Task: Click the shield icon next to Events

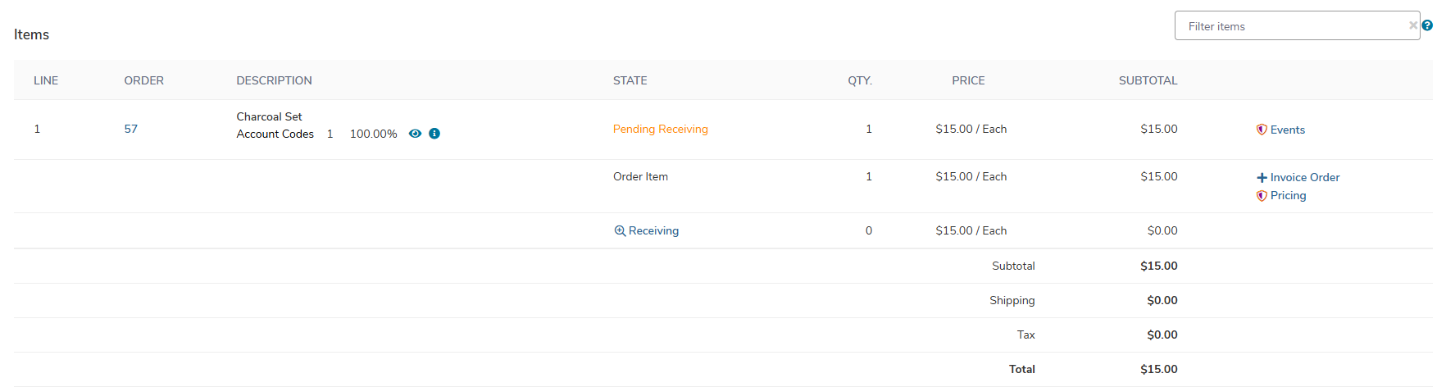Action: (1262, 130)
